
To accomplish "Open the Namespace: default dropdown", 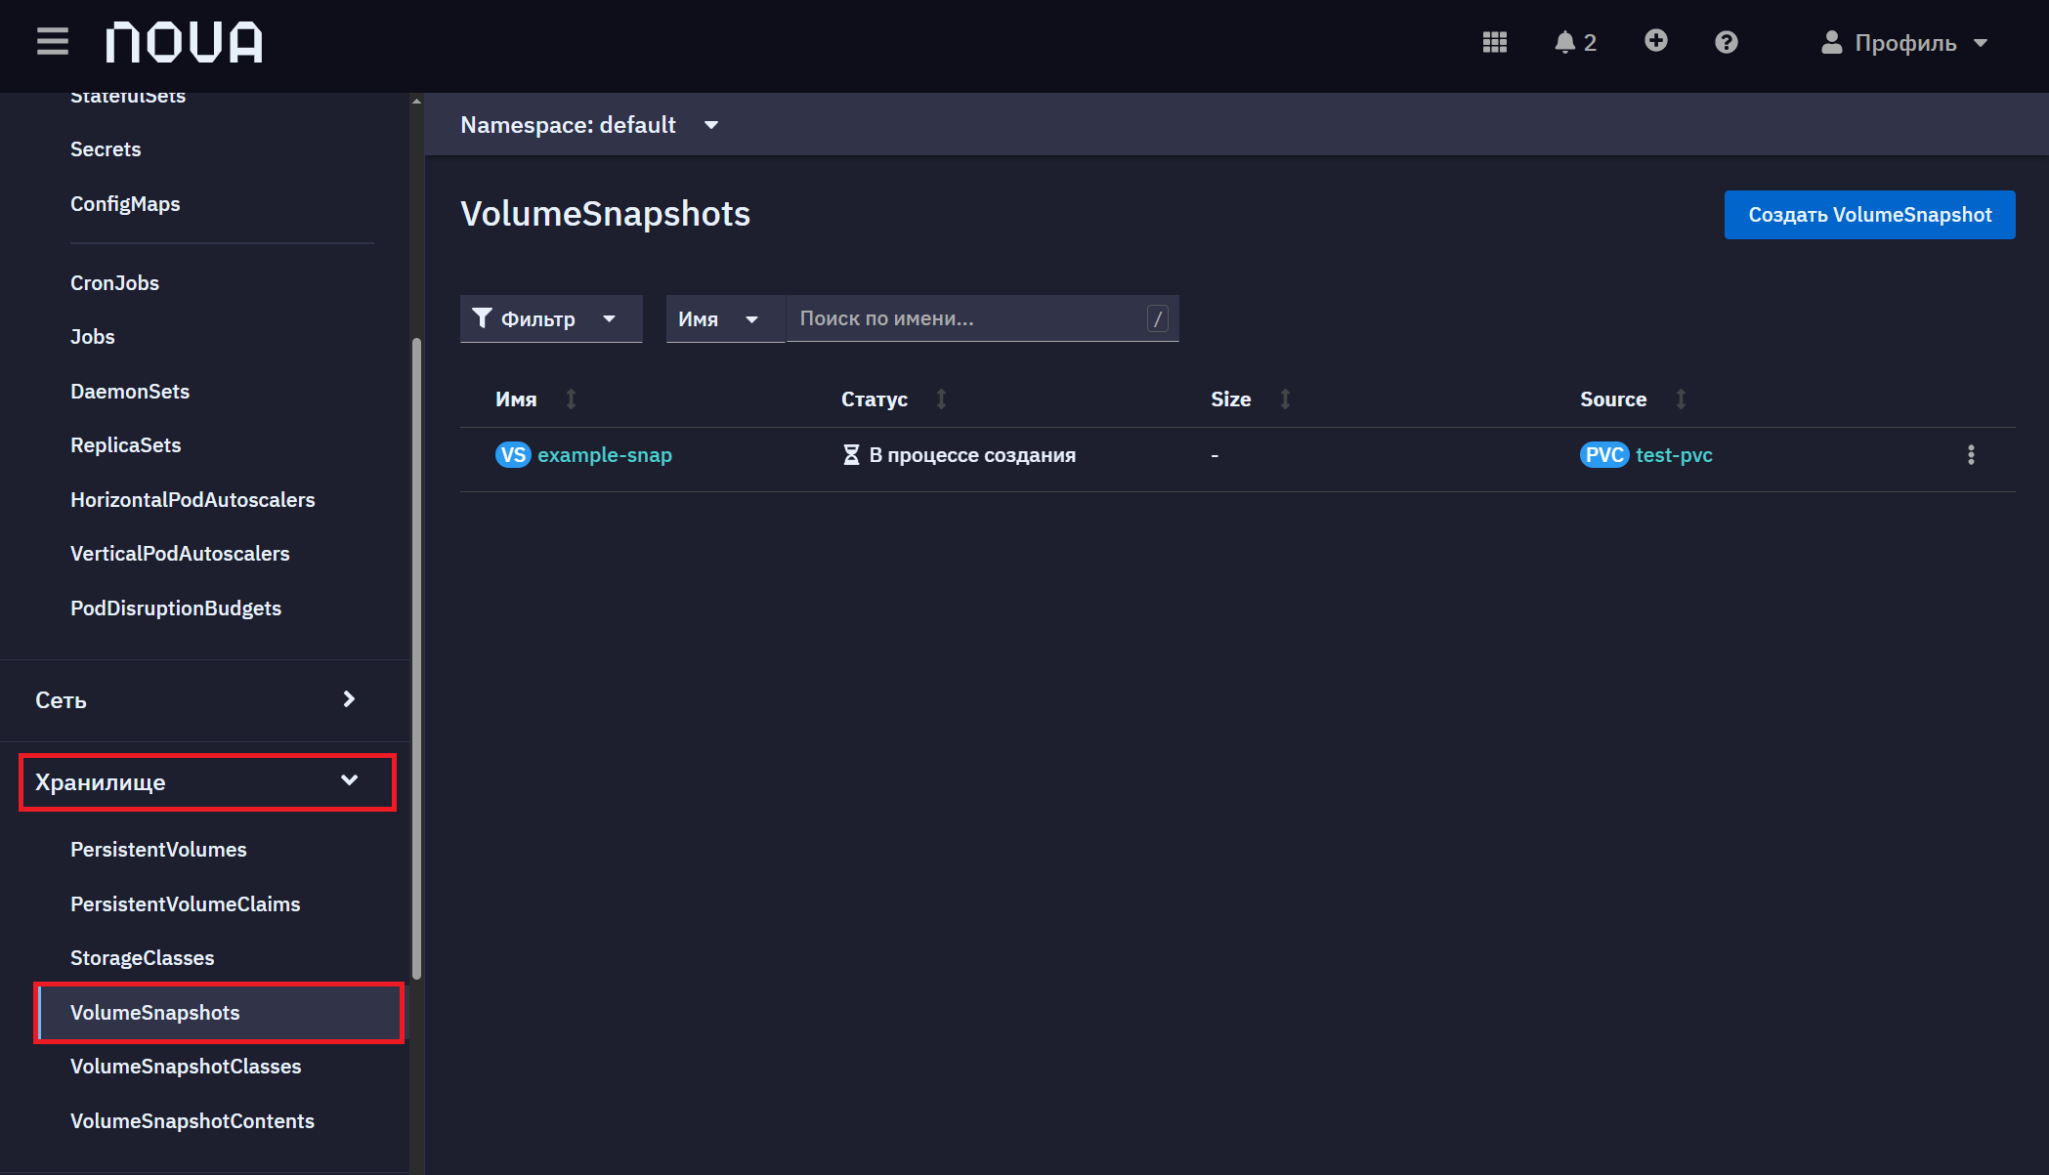I will pos(589,125).
